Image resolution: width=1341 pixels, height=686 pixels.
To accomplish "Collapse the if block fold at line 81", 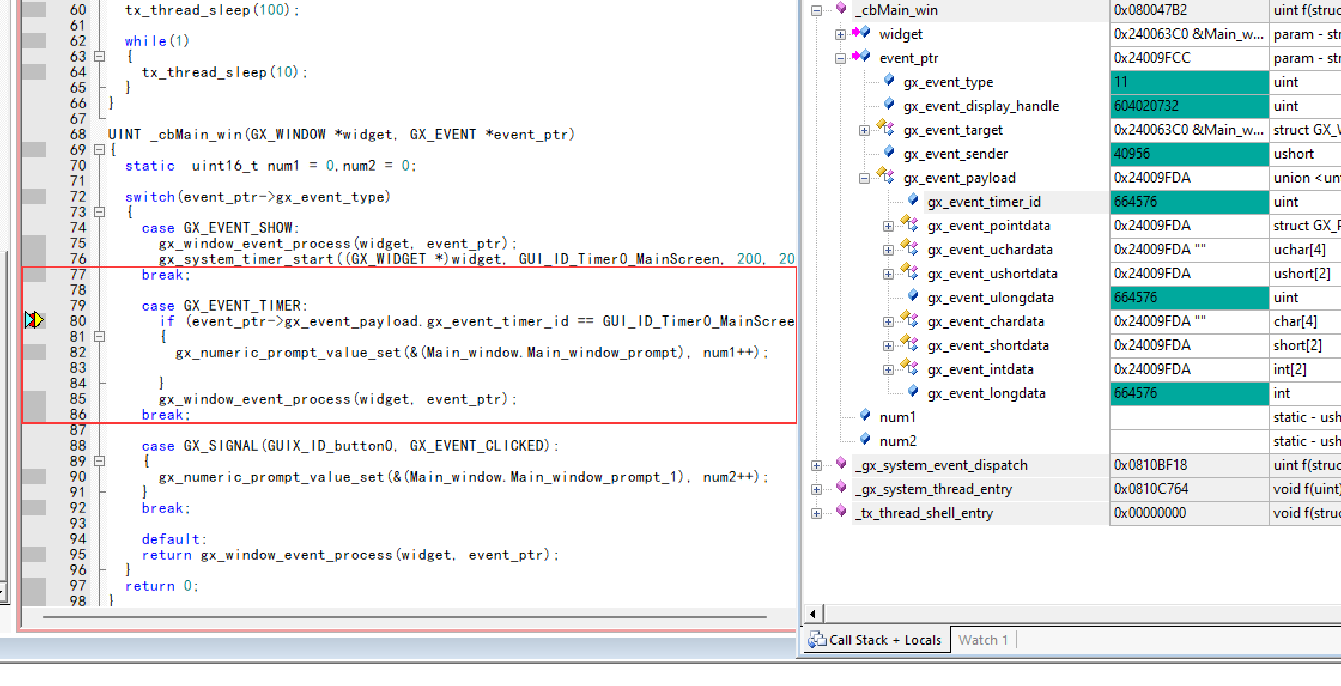I will [x=100, y=336].
